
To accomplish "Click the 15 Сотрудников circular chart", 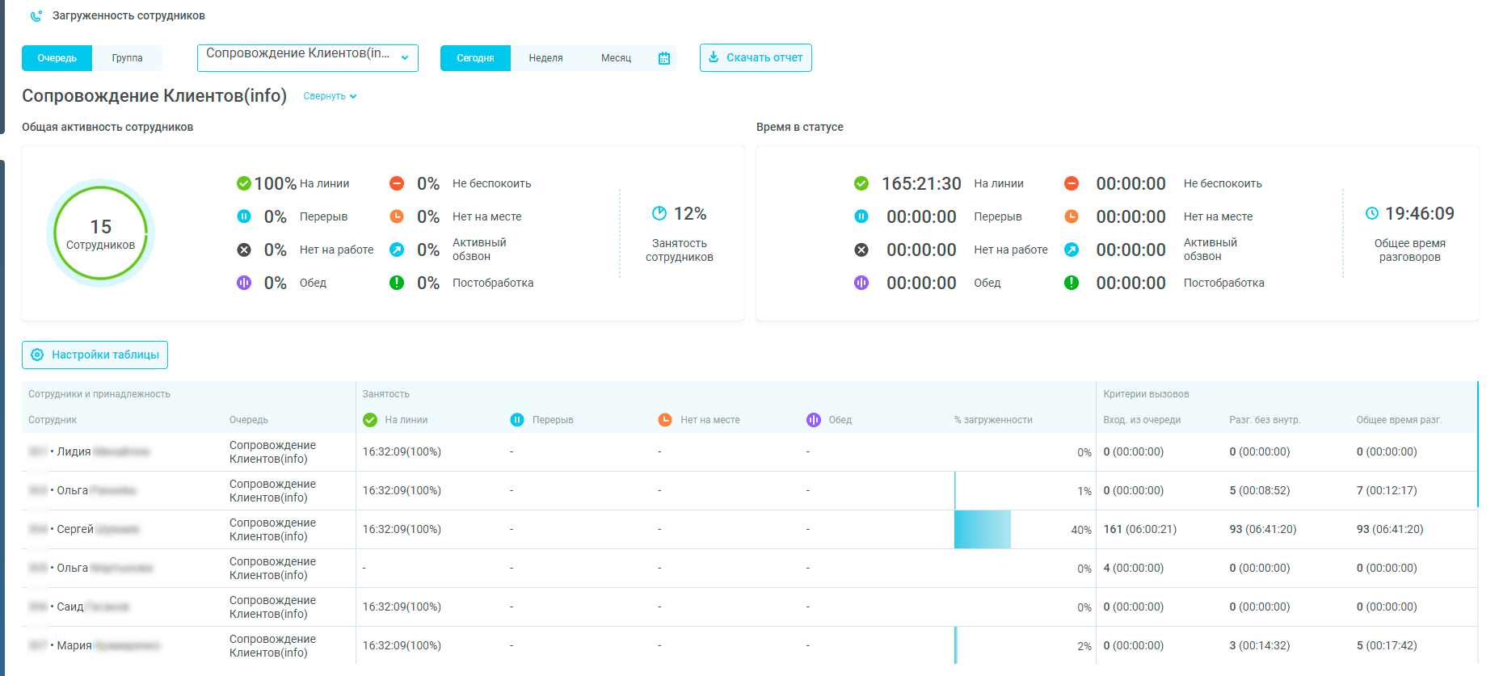I will pyautogui.click(x=100, y=233).
